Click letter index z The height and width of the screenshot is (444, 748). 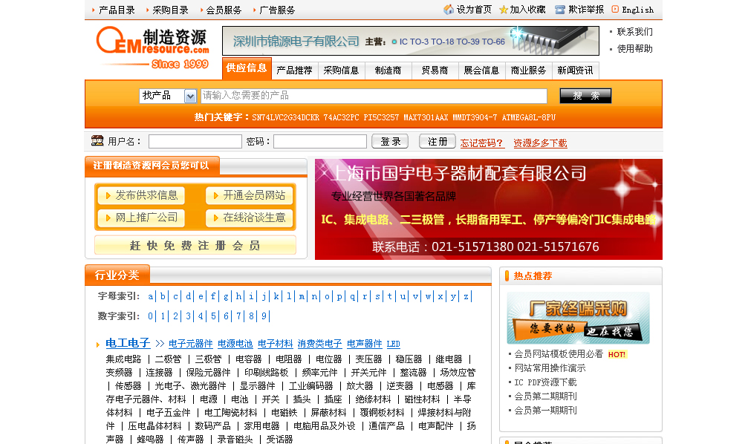(466, 296)
